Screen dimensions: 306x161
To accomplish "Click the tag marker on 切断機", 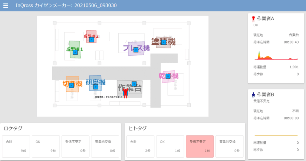I will pyautogui.click(x=71, y=85).
